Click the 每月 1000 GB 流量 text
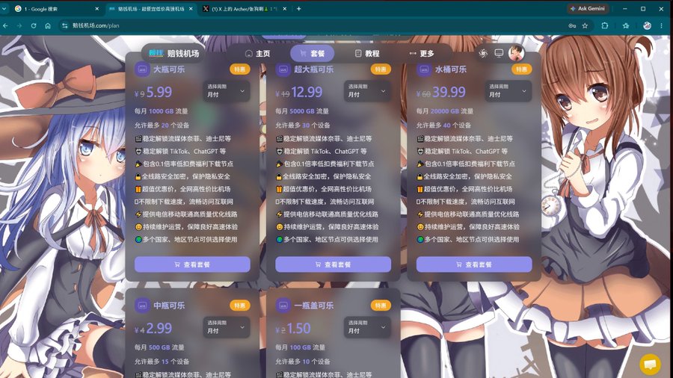Screen dimensions: 673x378 162,111
